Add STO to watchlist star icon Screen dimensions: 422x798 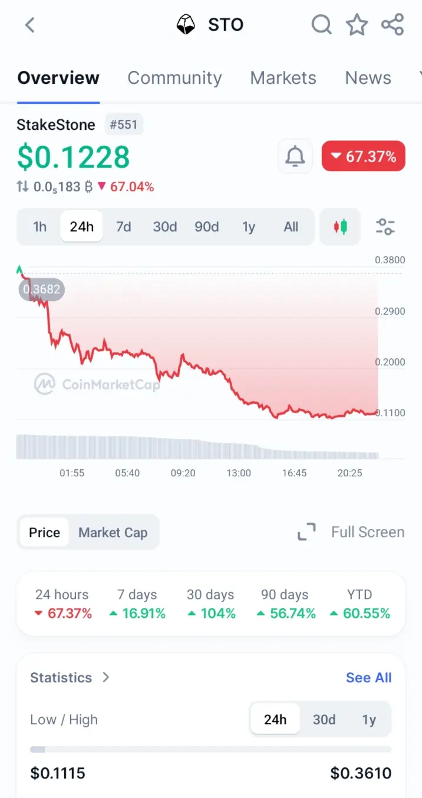click(357, 25)
